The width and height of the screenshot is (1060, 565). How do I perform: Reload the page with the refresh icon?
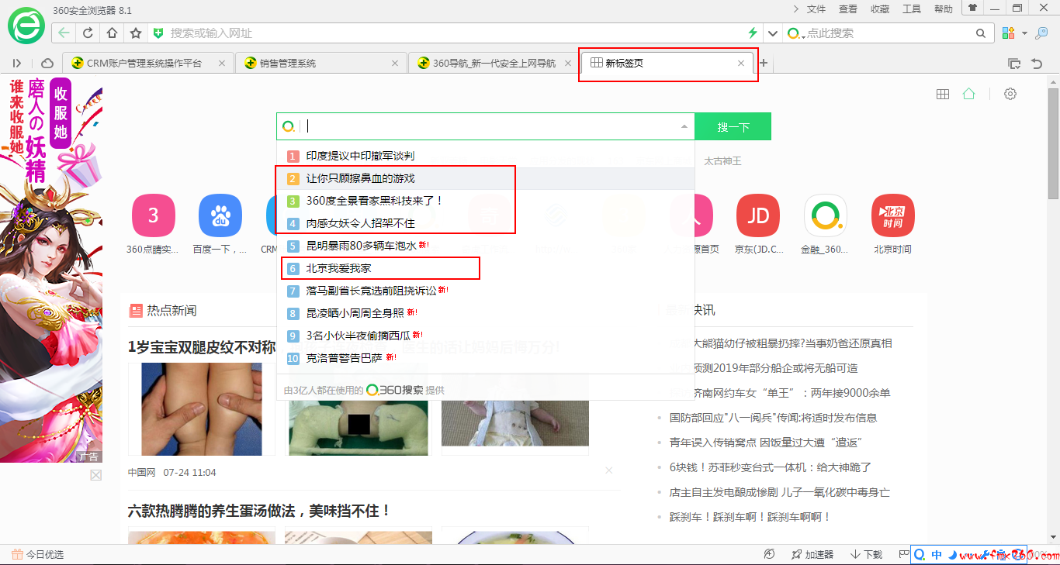[x=88, y=33]
